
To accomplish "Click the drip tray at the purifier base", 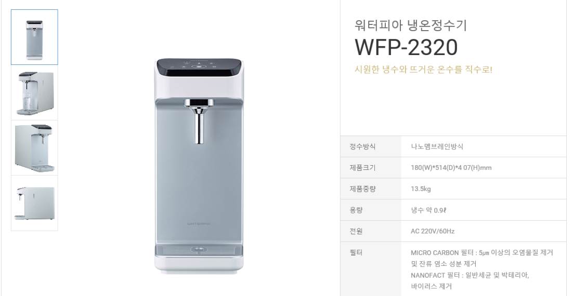I will point(199,250).
